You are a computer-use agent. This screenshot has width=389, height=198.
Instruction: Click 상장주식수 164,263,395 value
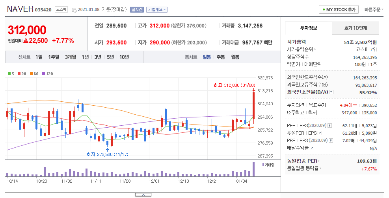(x=365, y=57)
